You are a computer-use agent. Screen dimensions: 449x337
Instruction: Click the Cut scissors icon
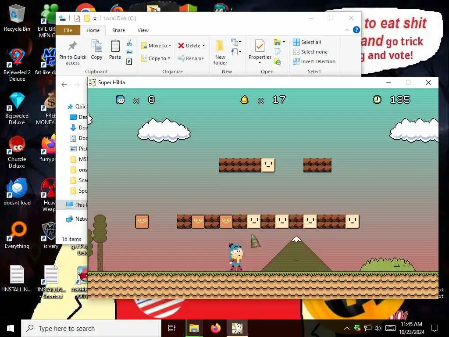129,43
